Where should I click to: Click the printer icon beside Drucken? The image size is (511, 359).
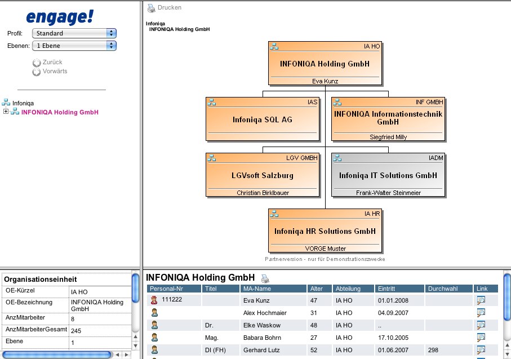[x=151, y=8]
